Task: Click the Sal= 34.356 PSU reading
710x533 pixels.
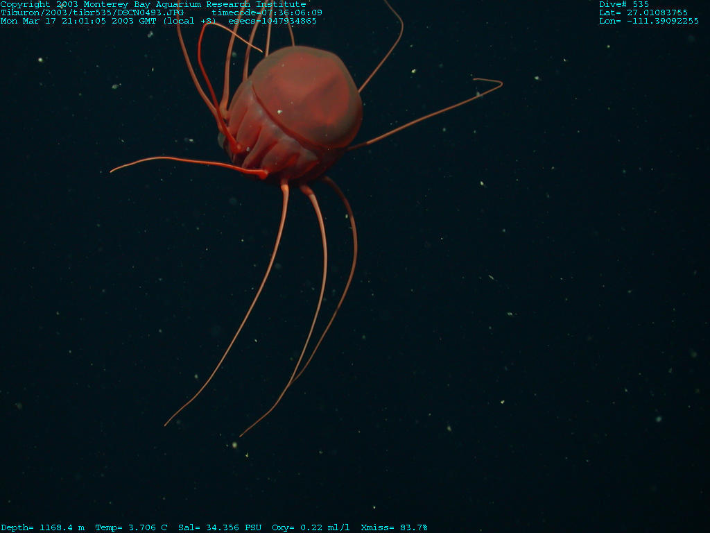Action: pyautogui.click(x=220, y=527)
